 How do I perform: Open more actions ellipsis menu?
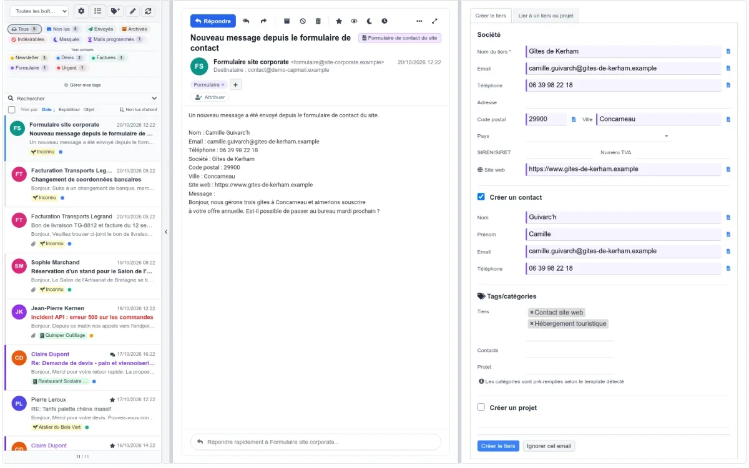click(419, 21)
